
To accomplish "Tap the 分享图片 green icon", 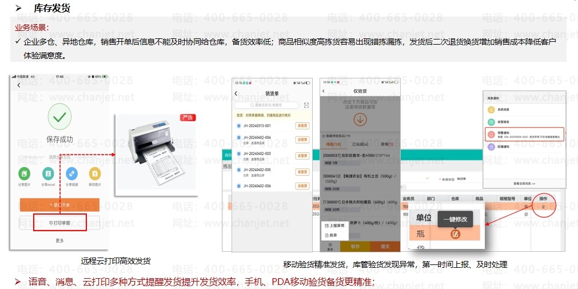I will [25, 173].
